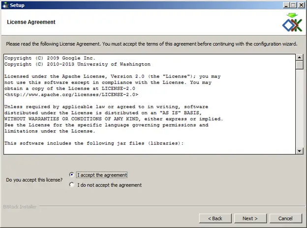Viewport: 307px width, 228px height.
Task: Go to the previous step with Back
Action: tap(215, 219)
